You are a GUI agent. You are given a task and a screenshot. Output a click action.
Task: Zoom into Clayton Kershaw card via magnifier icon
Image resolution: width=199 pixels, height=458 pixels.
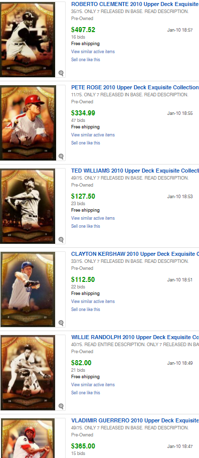click(61, 323)
